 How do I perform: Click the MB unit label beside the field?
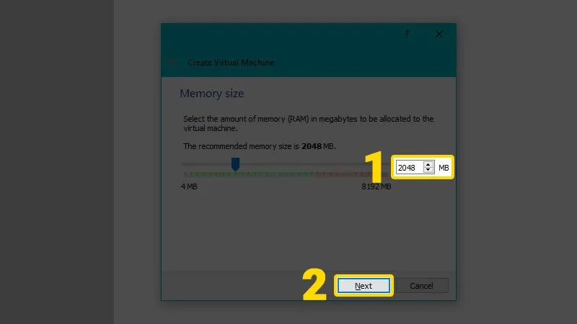tap(444, 168)
